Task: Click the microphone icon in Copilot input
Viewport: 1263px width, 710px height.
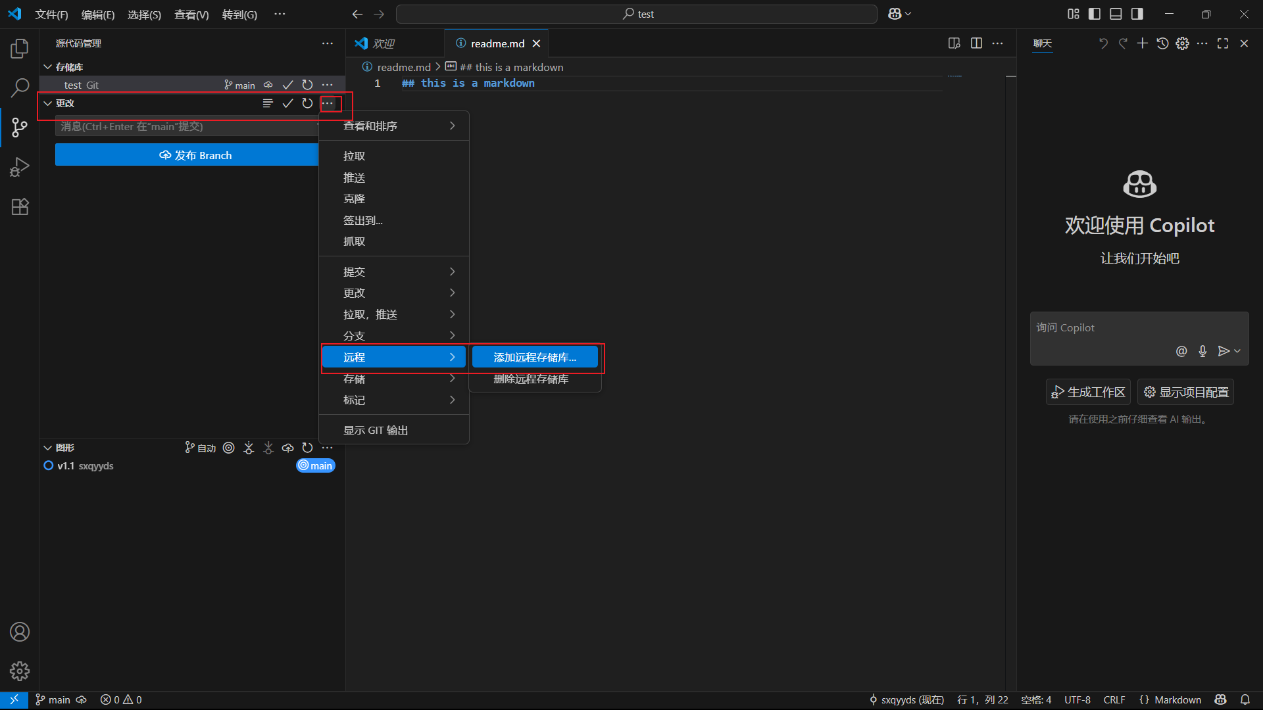Action: (1202, 351)
